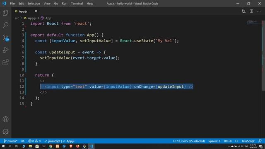Change indentation via Spaces: 2
Image resolution: width=265 pixels, height=149 pixels.
pyautogui.click(x=214, y=141)
